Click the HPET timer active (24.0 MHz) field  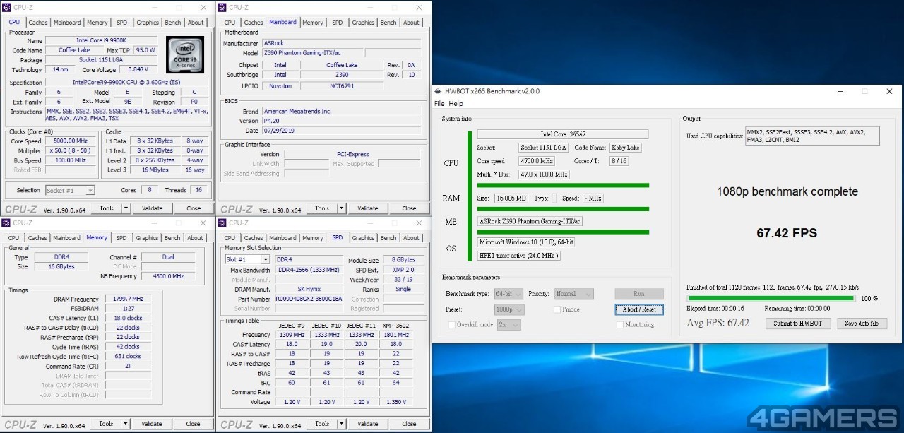coord(519,255)
